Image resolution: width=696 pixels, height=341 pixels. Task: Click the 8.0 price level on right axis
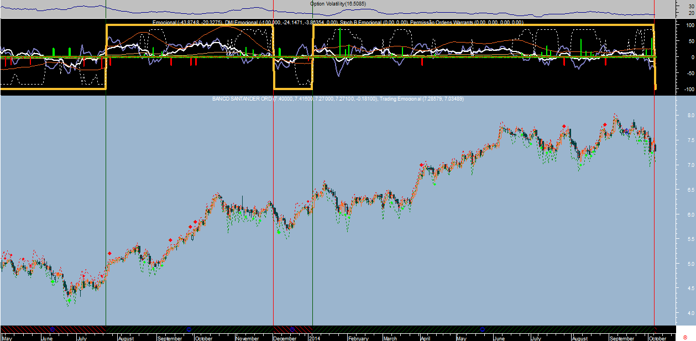click(x=676, y=116)
